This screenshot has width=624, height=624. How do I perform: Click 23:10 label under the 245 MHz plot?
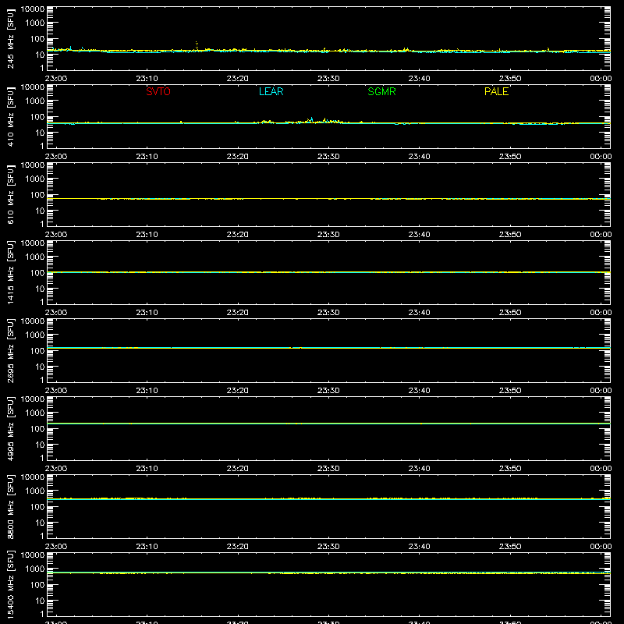pos(147,79)
